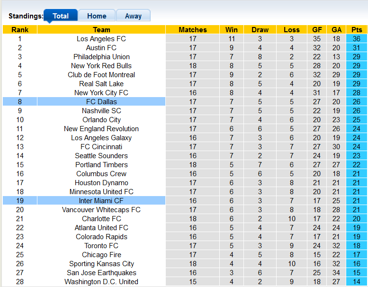This screenshot has width=368, height=287.
Task: Click the Rank column header
Action: click(20, 29)
